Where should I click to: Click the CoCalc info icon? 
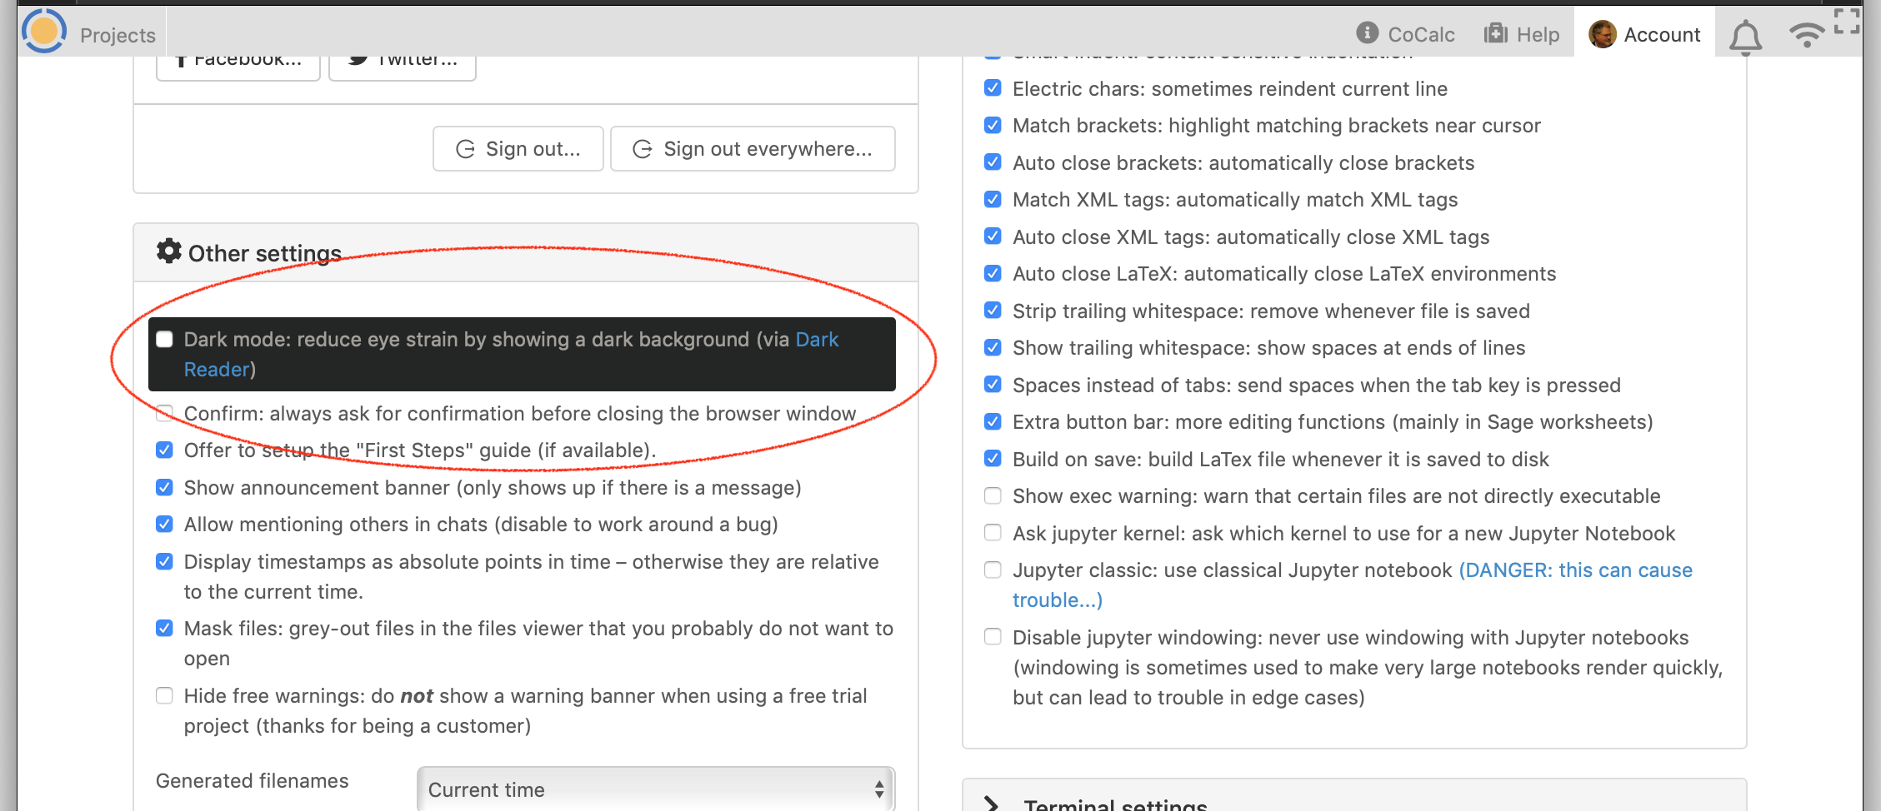point(1367,33)
